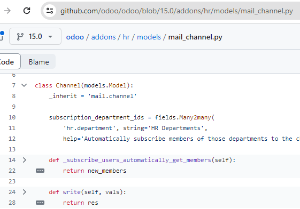Select line number 14
The image size is (300, 209).
(x=12, y=160)
